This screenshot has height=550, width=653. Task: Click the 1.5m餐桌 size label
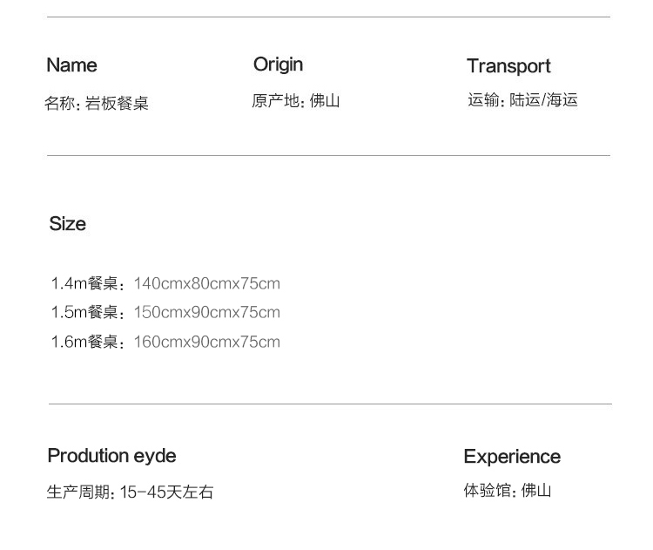coord(88,313)
